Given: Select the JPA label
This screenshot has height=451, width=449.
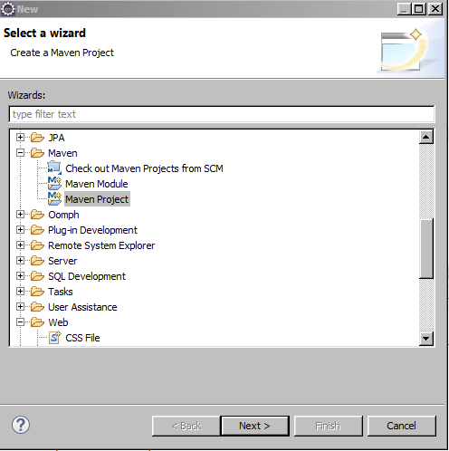Looking at the screenshot, I should tap(56, 138).
